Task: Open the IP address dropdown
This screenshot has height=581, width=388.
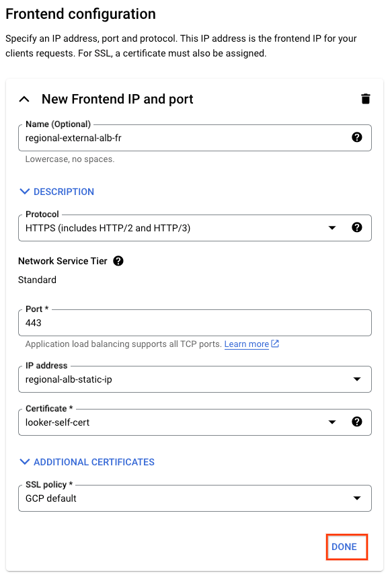Action: click(x=195, y=379)
